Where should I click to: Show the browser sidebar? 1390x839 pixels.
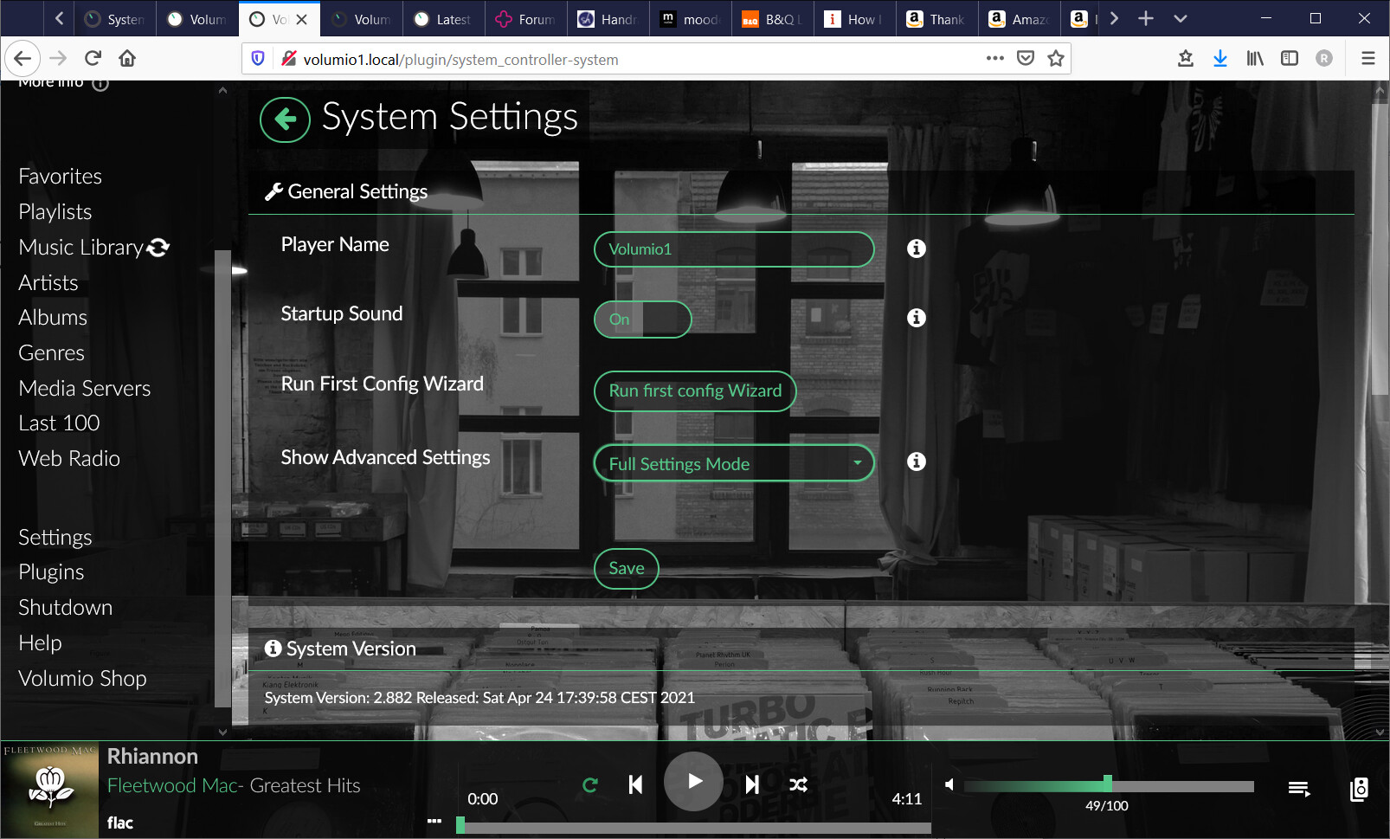coord(1290,58)
